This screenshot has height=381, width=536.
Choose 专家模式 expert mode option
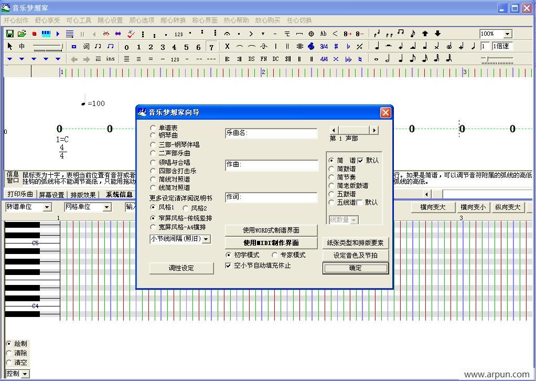[x=274, y=255]
